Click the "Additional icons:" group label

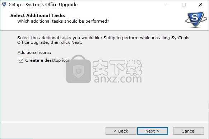pyautogui.click(x=34, y=52)
